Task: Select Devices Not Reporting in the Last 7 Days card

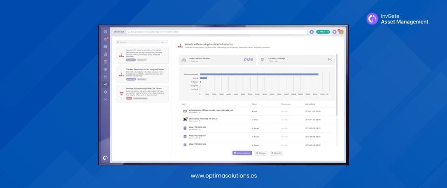Action: point(142,94)
